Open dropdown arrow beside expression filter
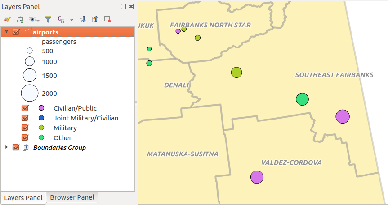This screenshot has height=205, width=388. click(x=71, y=20)
